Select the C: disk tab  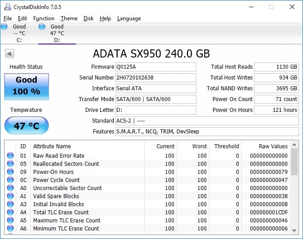19,33
